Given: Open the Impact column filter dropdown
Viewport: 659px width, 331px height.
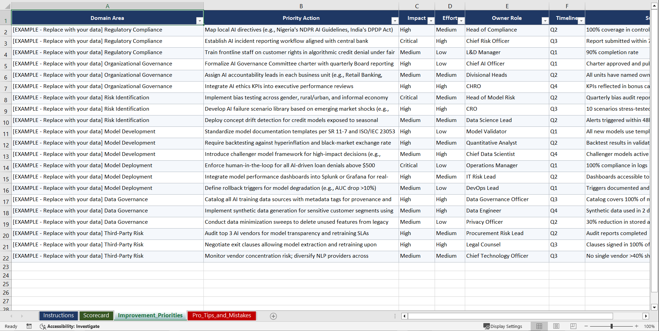Looking at the screenshot, I should 430,21.
